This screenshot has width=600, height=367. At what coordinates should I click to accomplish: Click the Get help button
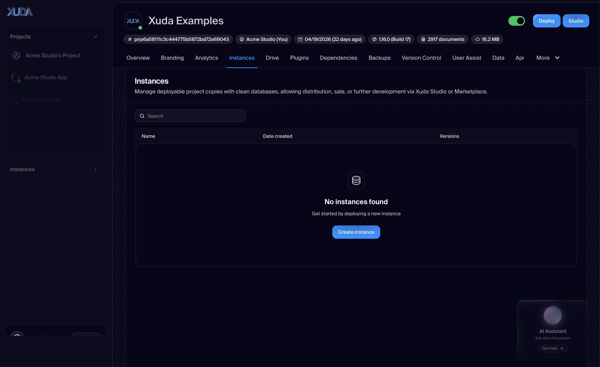(x=552, y=348)
